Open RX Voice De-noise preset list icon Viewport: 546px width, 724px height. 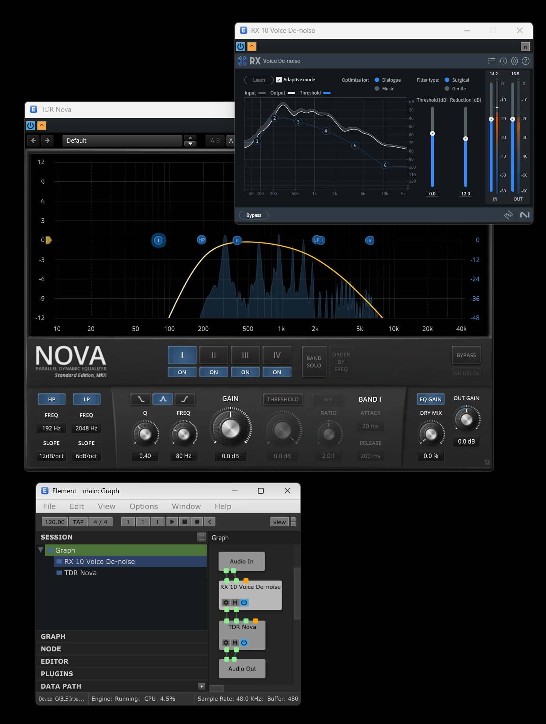click(491, 61)
